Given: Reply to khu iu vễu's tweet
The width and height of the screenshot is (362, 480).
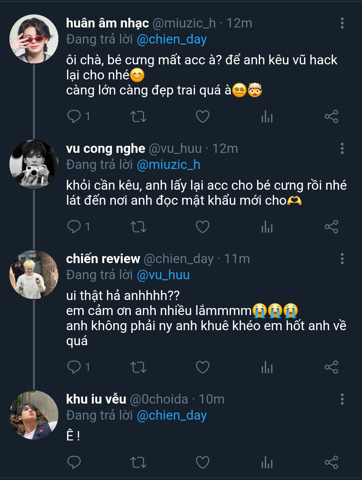Looking at the screenshot, I should coord(74,462).
